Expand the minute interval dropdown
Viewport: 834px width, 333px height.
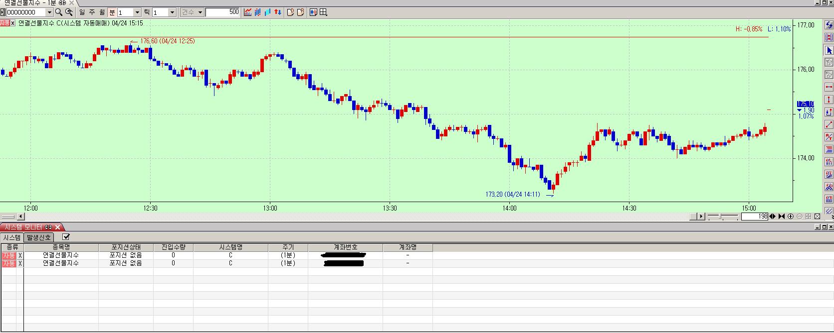[x=138, y=12]
